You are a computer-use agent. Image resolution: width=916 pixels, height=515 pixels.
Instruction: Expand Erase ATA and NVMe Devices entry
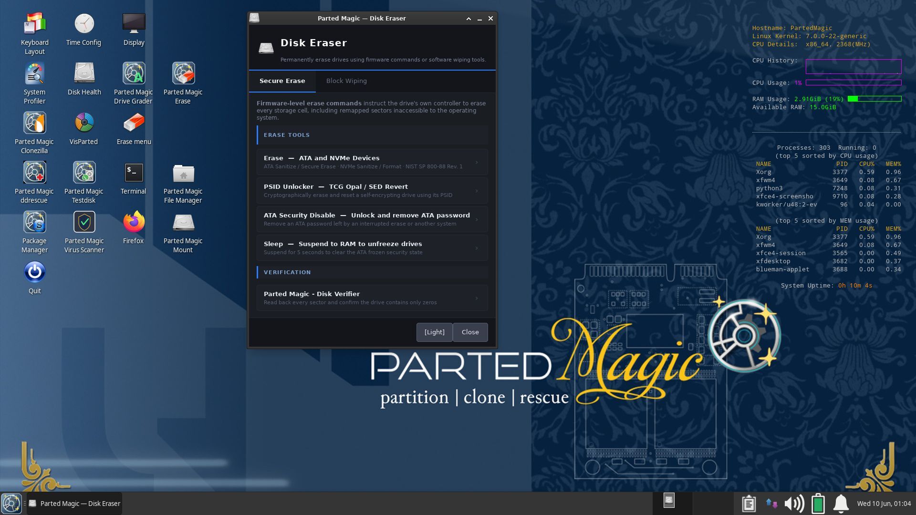point(372,162)
